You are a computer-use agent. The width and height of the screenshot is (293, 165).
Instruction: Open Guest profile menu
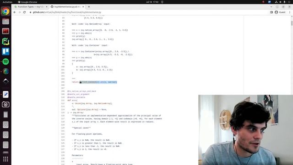280,12
